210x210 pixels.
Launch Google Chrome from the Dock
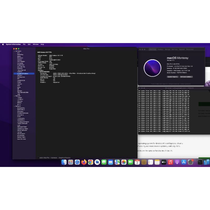point(91,162)
